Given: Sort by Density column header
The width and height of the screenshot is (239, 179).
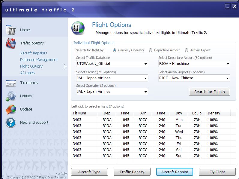Looking at the screenshot, I should coord(218,113).
